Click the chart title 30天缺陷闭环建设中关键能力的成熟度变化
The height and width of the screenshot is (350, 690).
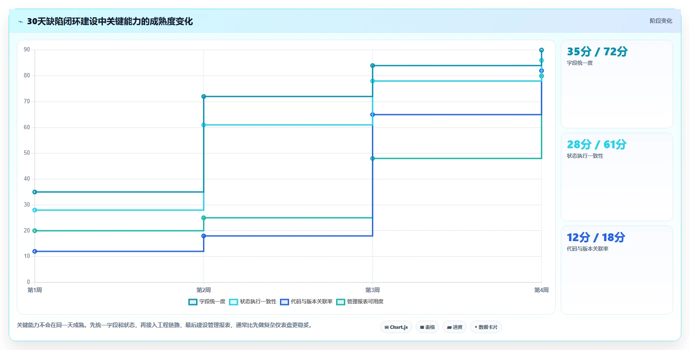click(110, 21)
